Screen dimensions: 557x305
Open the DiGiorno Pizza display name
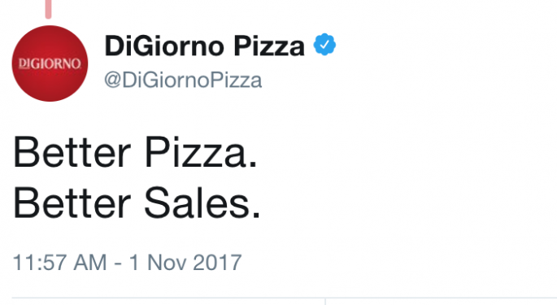205,46
